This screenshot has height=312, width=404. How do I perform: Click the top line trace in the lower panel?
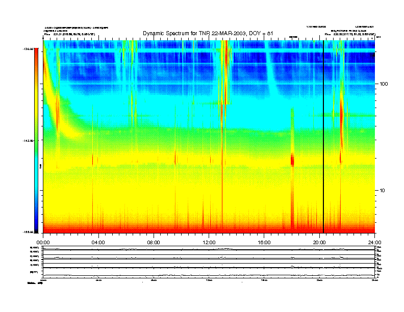(209, 249)
